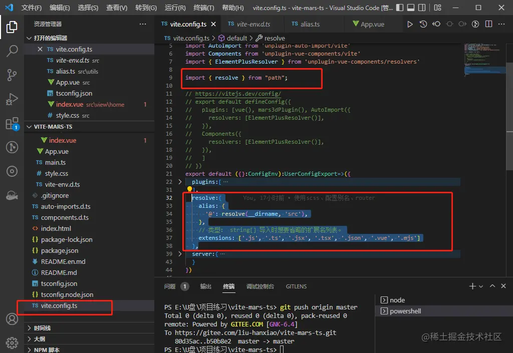Open the Search view in activity bar
The width and height of the screenshot is (513, 353).
(x=12, y=51)
